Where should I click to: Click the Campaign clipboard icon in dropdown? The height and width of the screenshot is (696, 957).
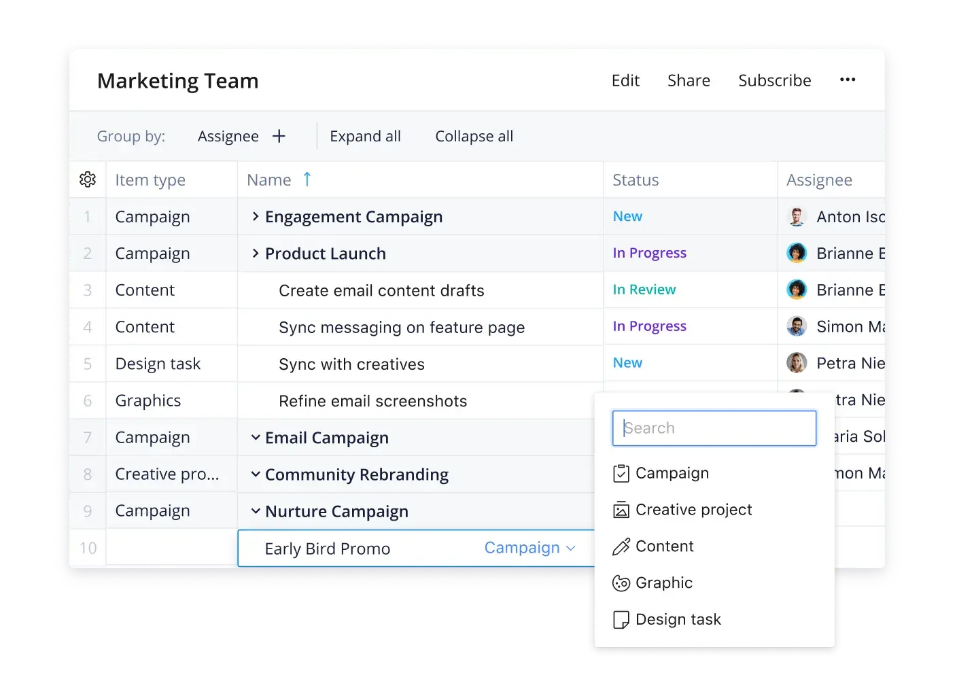click(621, 473)
